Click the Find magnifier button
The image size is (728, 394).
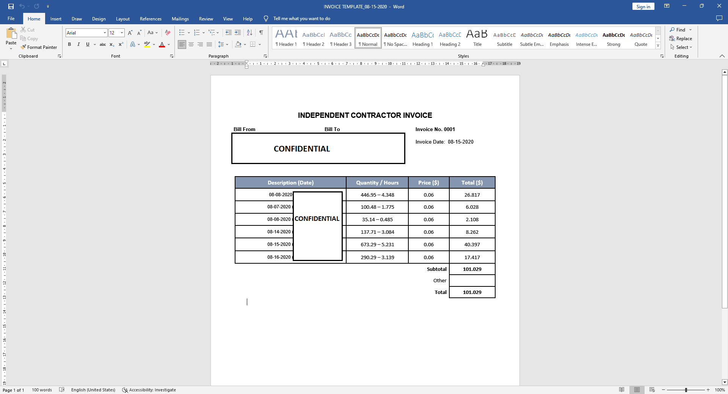point(678,30)
